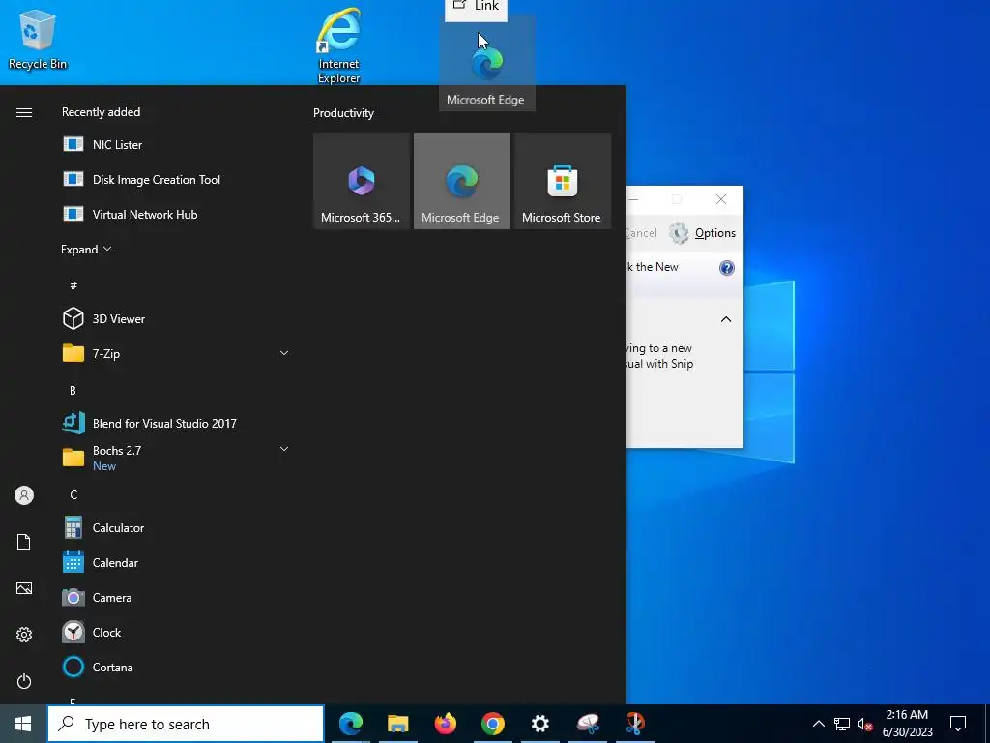990x743 pixels.
Task: Open Clock from the app list
Action: point(175,632)
